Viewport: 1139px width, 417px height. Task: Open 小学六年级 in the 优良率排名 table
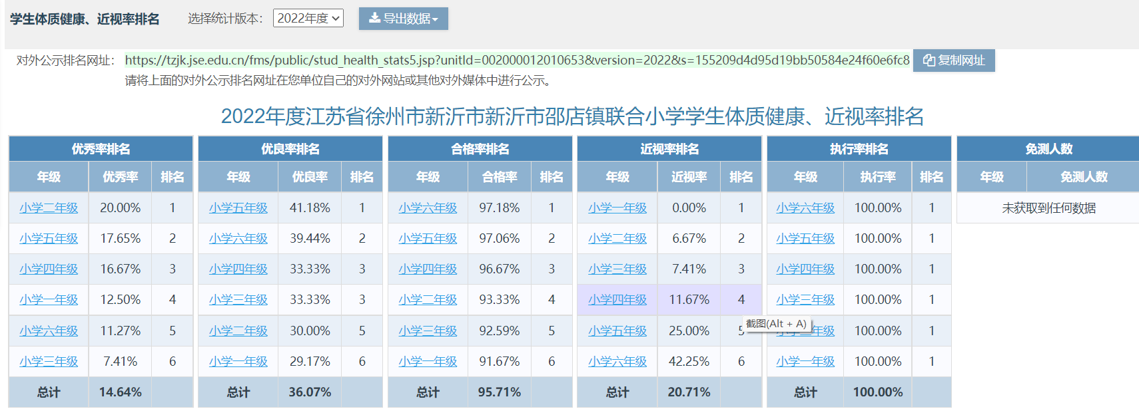(x=238, y=238)
